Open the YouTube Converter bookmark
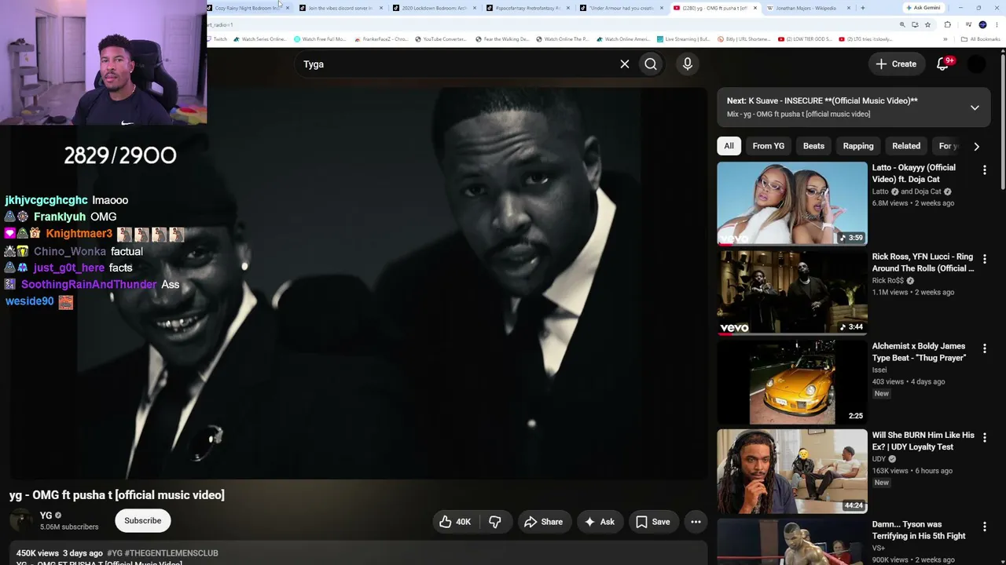Screen dimensions: 1006x565 pos(440,38)
